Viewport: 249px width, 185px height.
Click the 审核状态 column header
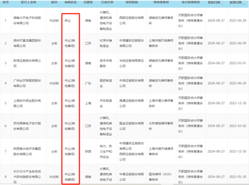point(71,2)
